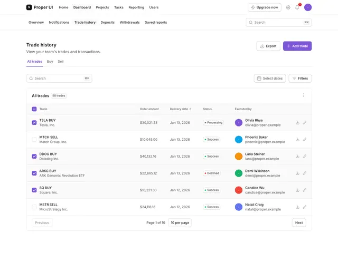Uncheck the TSLA BUY row checkbox

(x=34, y=123)
